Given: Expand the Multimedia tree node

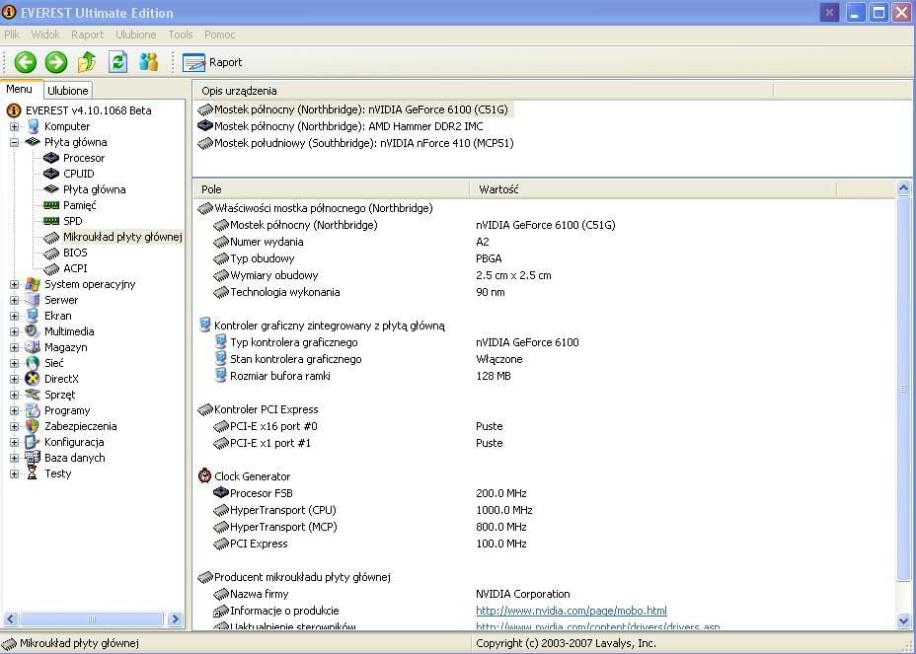Looking at the screenshot, I should (x=14, y=331).
